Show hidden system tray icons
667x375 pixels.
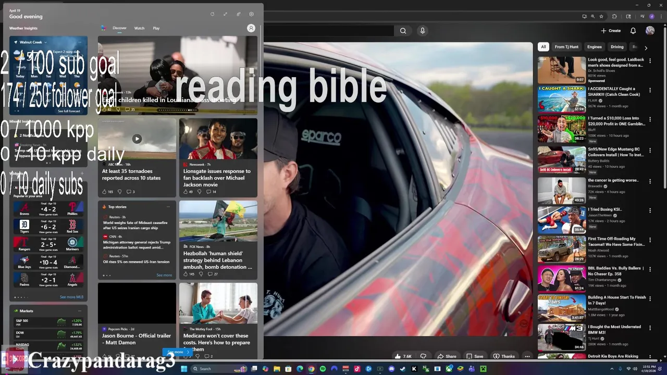coord(612,369)
